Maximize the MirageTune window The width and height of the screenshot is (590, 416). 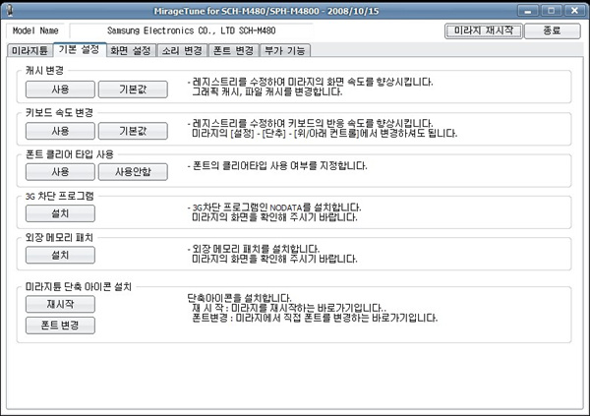(552, 11)
